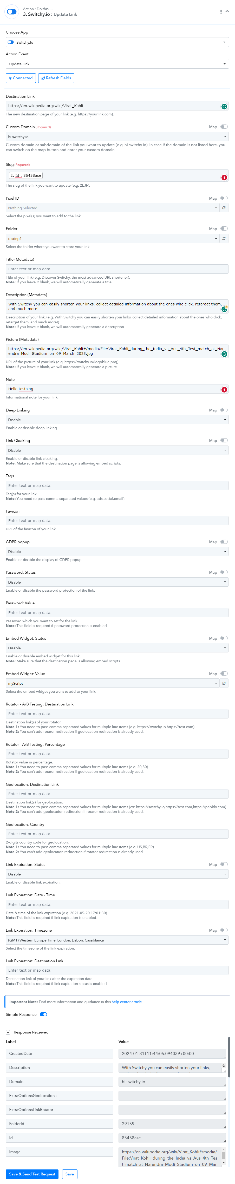Image resolution: width=235 pixels, height=1184 pixels.
Task: Refresh the Folder list with the icon beside testing1
Action: pyautogui.click(x=224, y=239)
